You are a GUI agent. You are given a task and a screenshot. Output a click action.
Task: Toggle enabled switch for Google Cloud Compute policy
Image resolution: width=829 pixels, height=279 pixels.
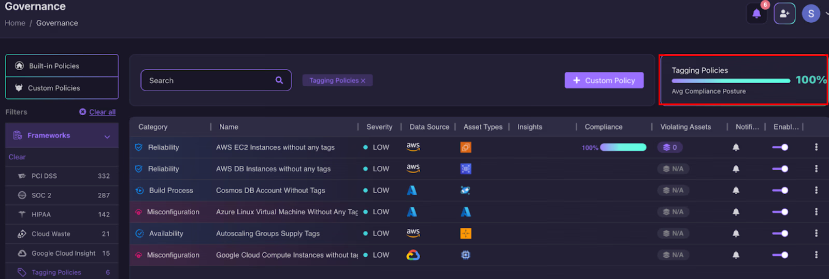(780, 255)
